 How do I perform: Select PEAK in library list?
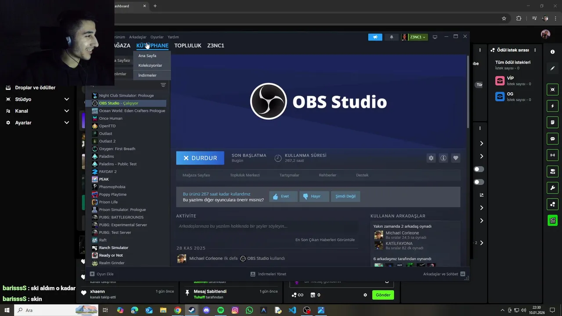coord(104,179)
